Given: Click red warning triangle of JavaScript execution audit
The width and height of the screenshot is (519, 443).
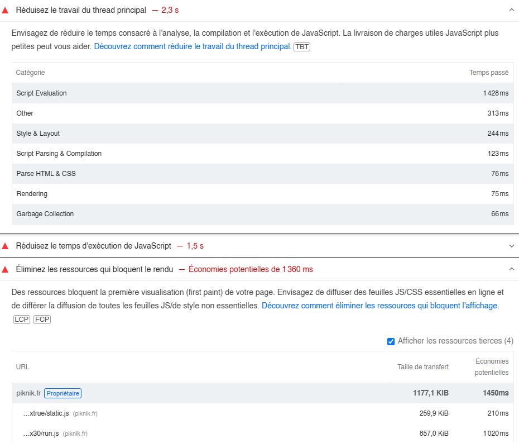Looking at the screenshot, I should point(5,246).
